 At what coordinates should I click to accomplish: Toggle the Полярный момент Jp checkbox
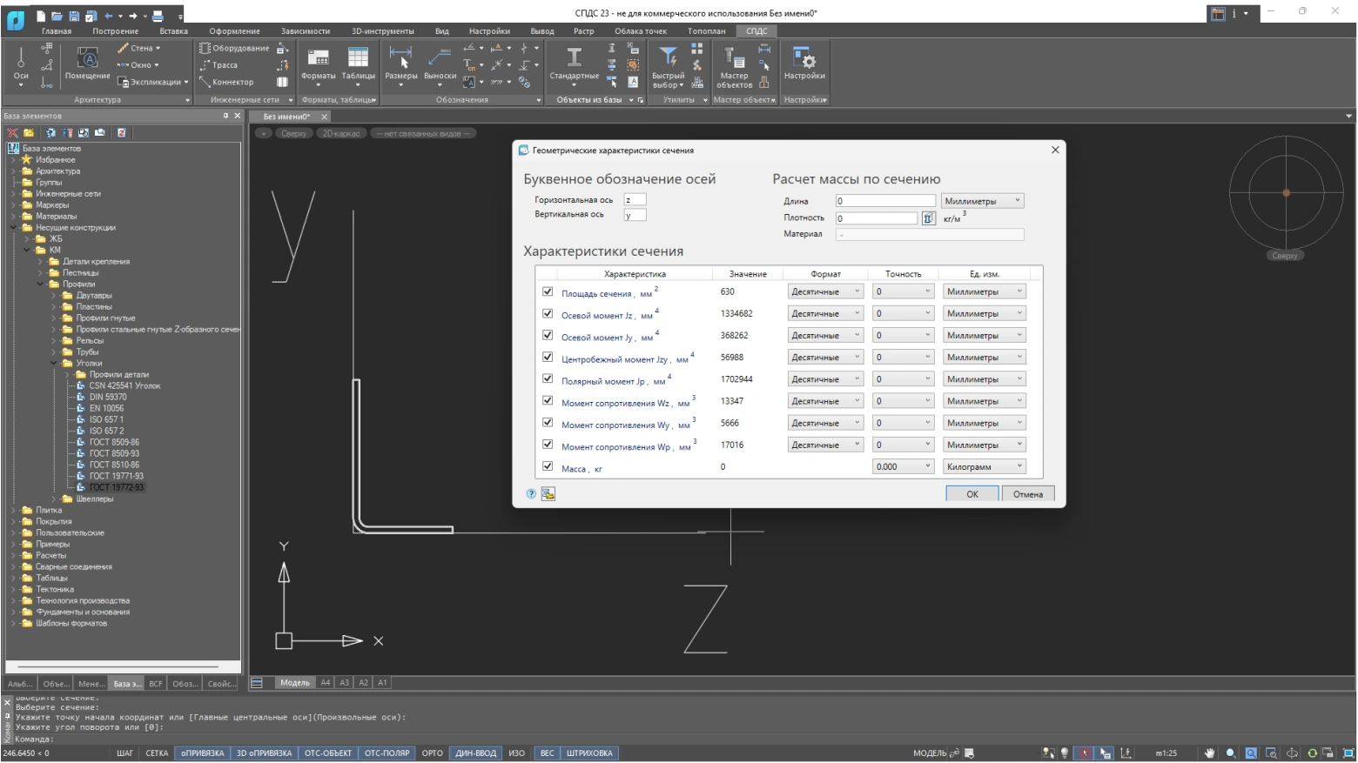coord(548,379)
